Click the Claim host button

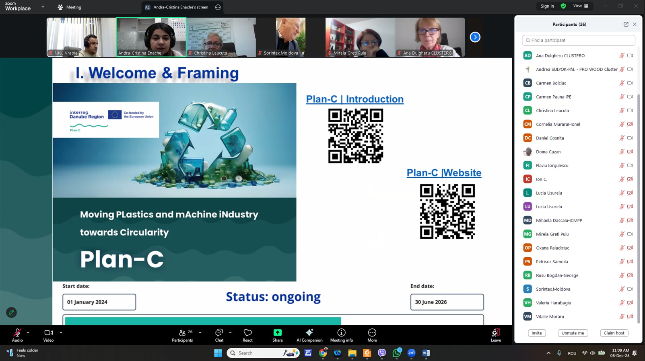point(614,333)
